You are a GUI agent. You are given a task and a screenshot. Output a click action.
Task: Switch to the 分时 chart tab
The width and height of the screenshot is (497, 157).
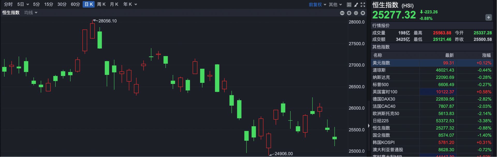(x=8, y=4)
